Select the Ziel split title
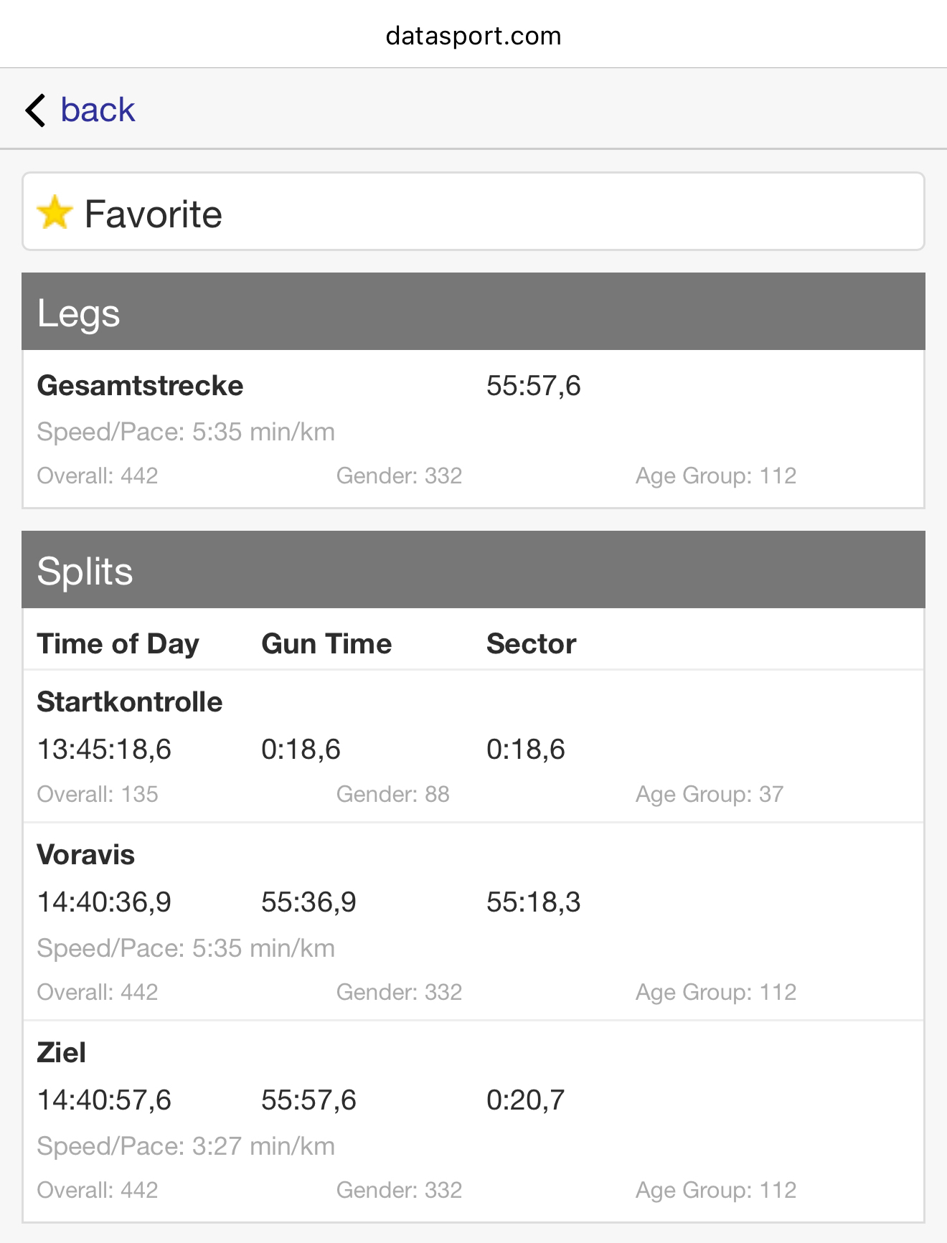947x1243 pixels. click(62, 1053)
